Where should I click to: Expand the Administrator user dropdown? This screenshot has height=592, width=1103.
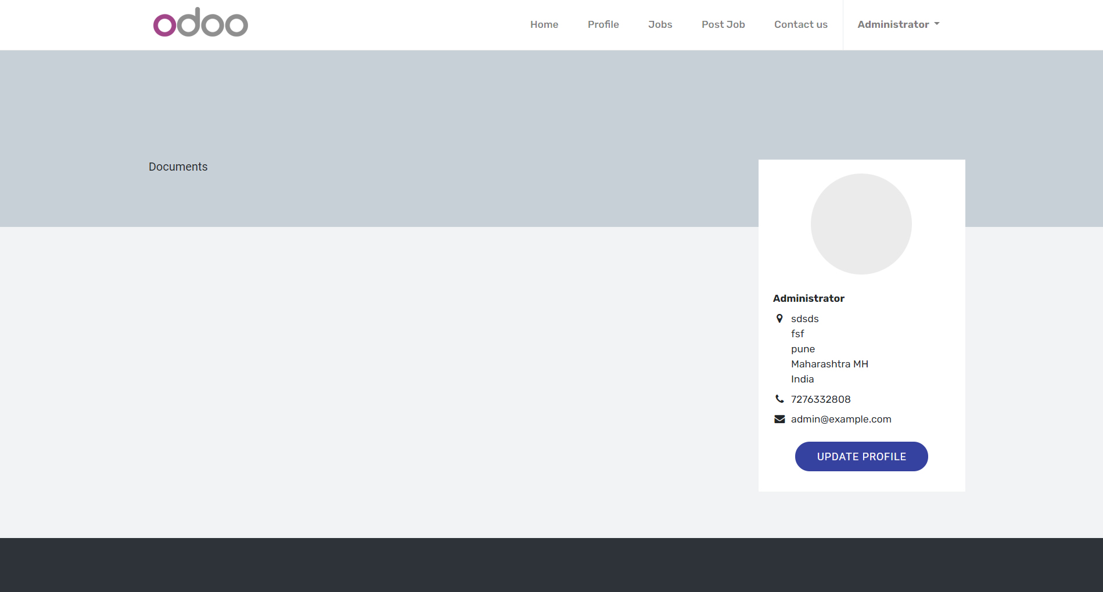pos(898,24)
